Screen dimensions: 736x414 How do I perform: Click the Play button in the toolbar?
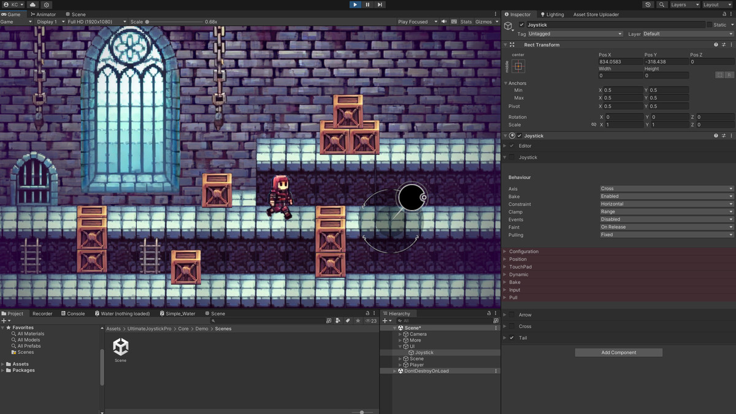[x=355, y=5]
